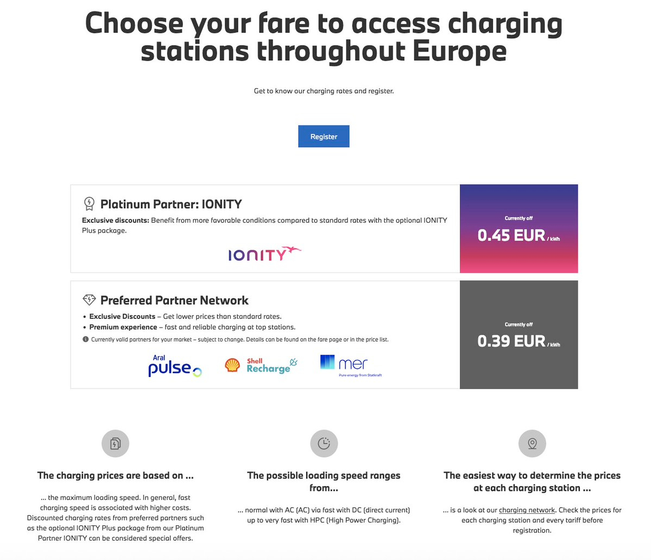651x560 pixels.
Task: Open the charging network link
Action: (527, 510)
